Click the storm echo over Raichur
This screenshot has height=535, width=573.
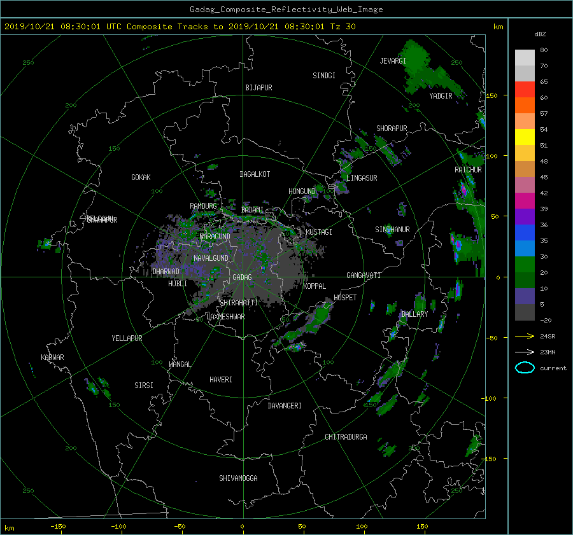464,191
